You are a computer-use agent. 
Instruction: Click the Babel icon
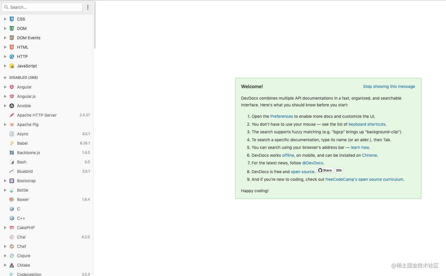tap(12, 143)
